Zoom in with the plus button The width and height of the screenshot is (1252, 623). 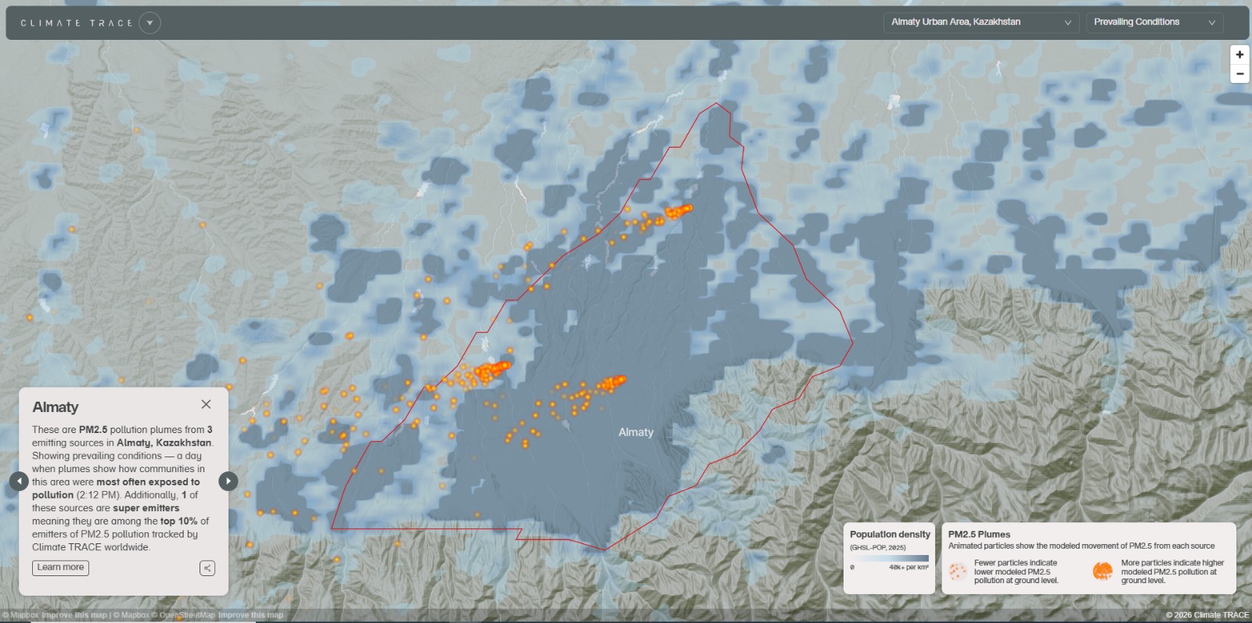coord(1239,55)
